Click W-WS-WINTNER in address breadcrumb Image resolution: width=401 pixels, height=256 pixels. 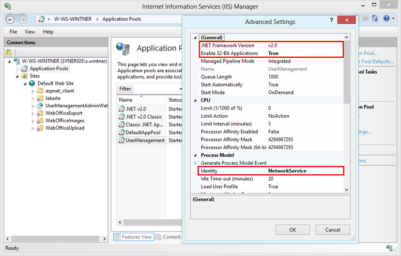pos(73,19)
